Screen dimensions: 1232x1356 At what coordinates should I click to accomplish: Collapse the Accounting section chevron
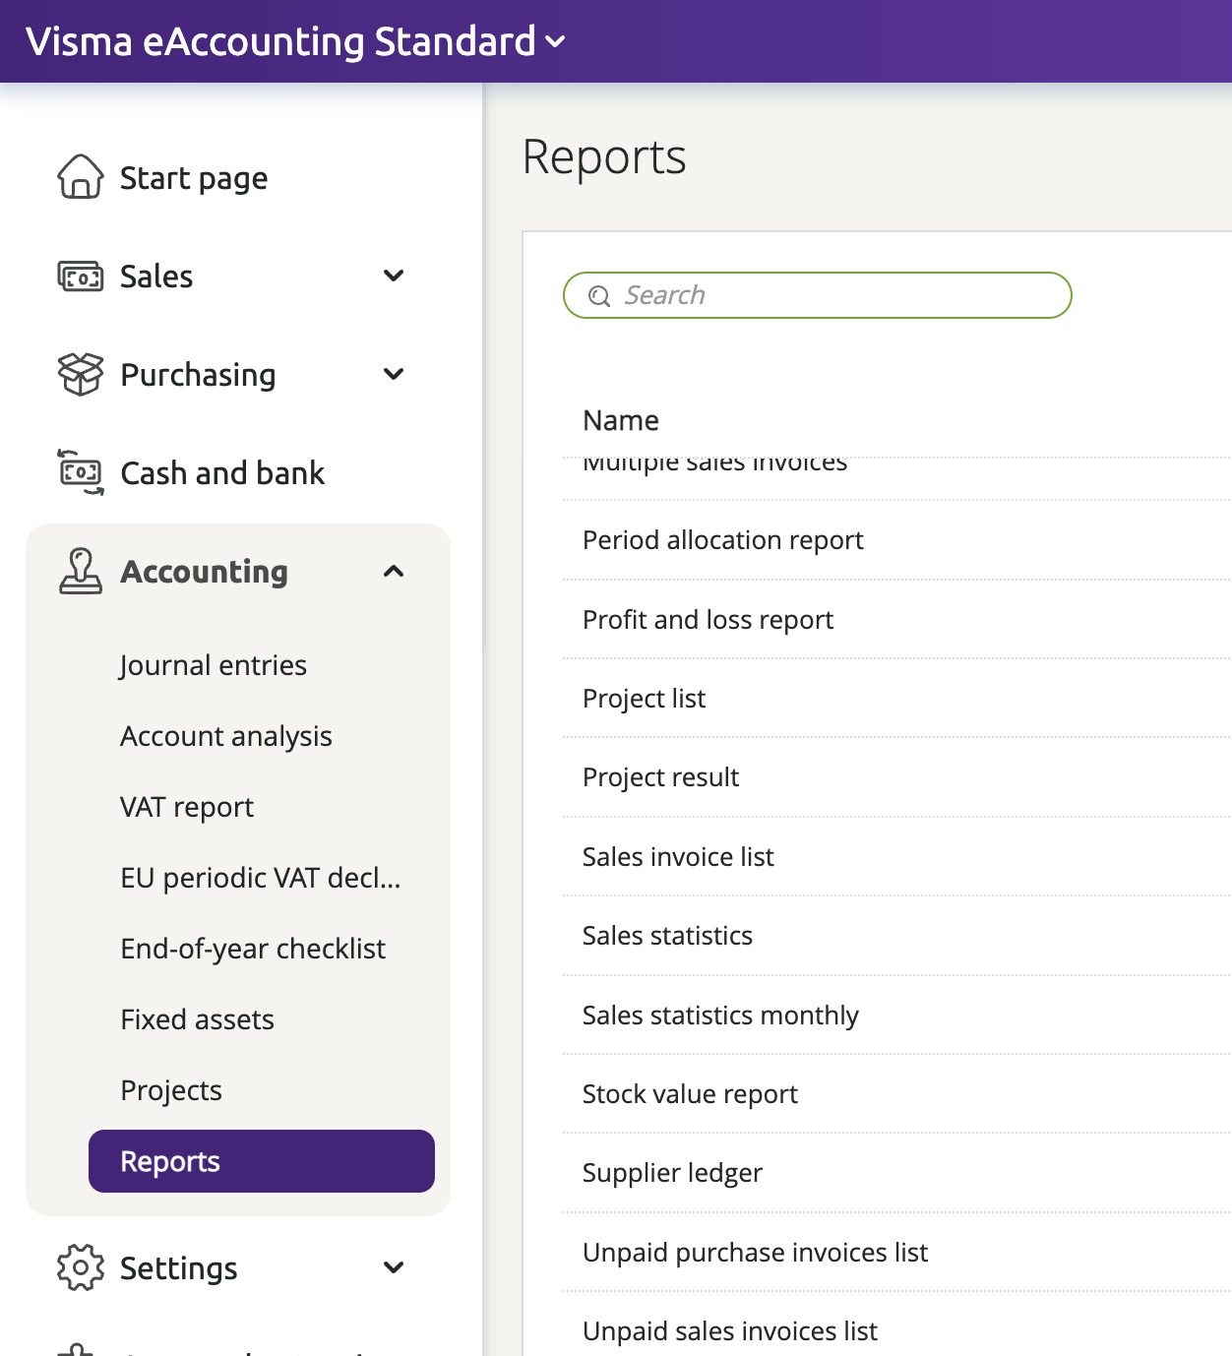click(394, 572)
